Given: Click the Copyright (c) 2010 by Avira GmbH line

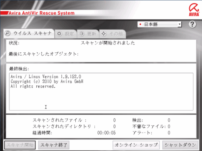Looking at the screenshot, I should tap(47, 81).
